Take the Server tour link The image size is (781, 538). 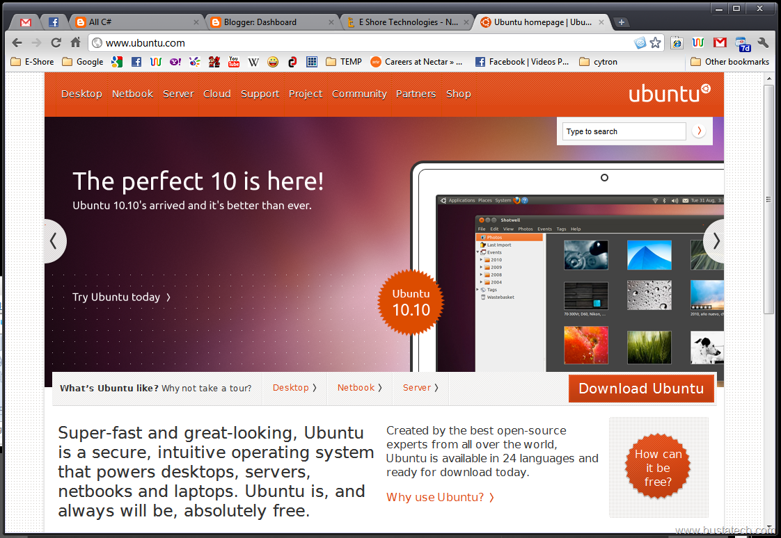[x=421, y=387]
